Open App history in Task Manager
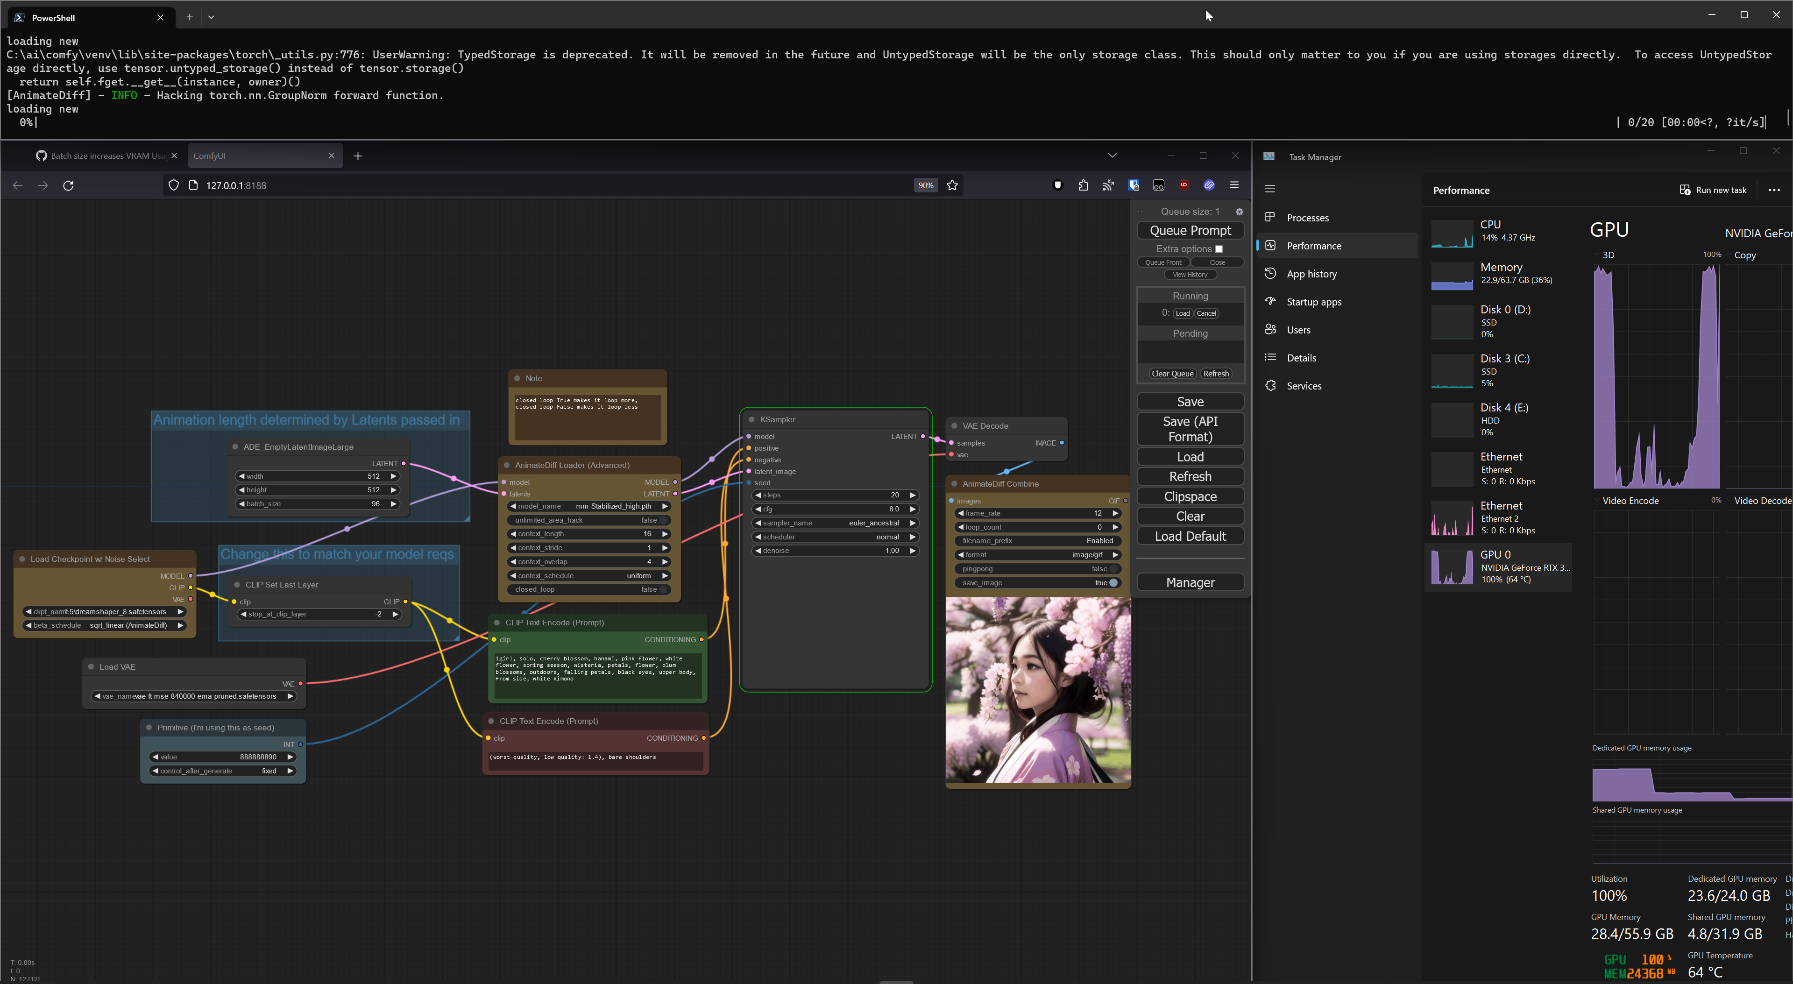This screenshot has width=1793, height=984. point(1311,274)
